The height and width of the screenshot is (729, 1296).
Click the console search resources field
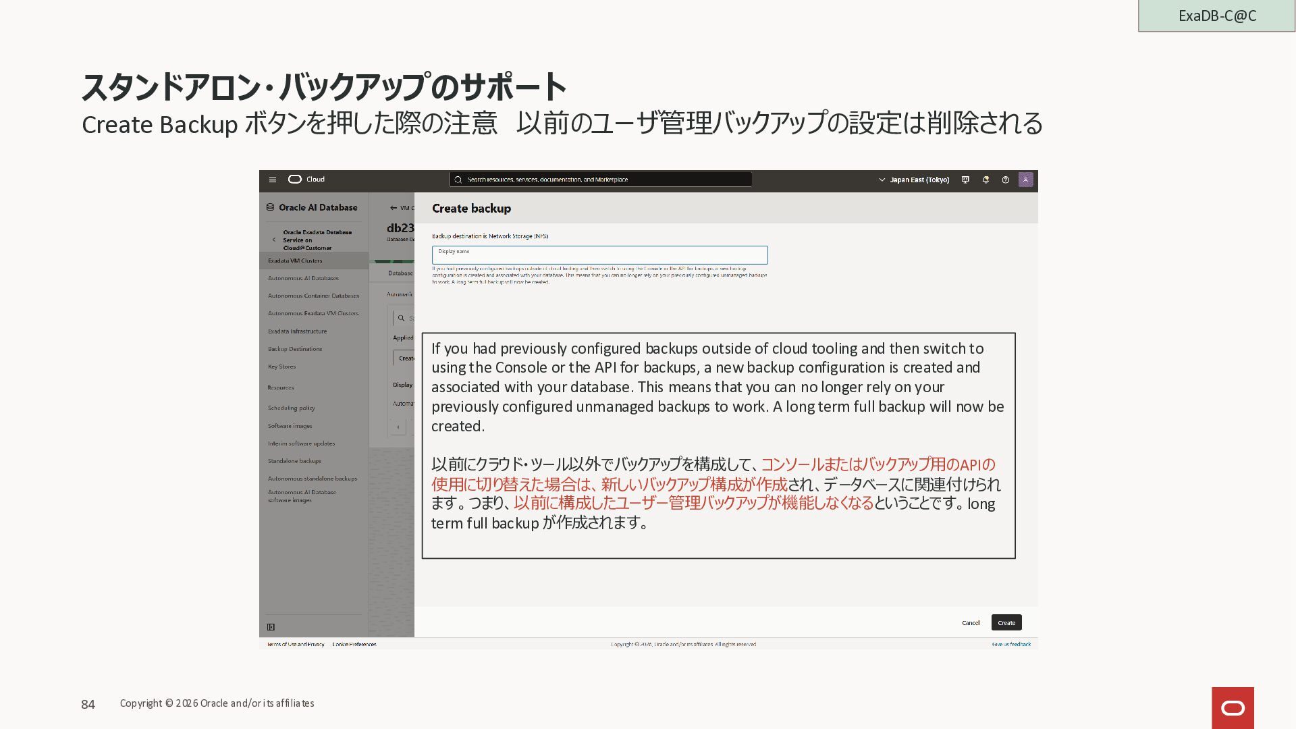600,180
